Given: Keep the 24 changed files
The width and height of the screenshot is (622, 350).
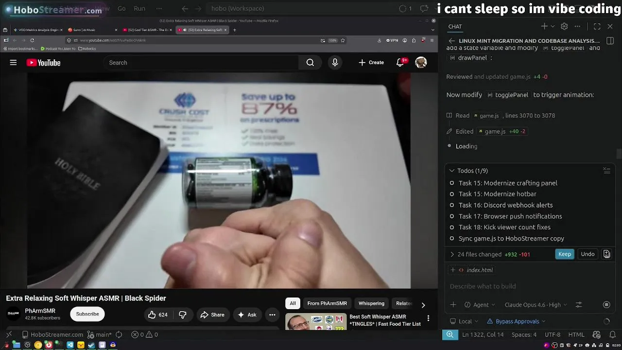Looking at the screenshot, I should click(x=565, y=254).
